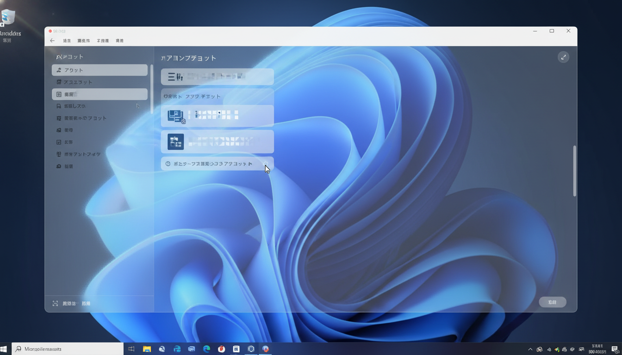Open the rightmost menu item in the Settings header

(119, 41)
